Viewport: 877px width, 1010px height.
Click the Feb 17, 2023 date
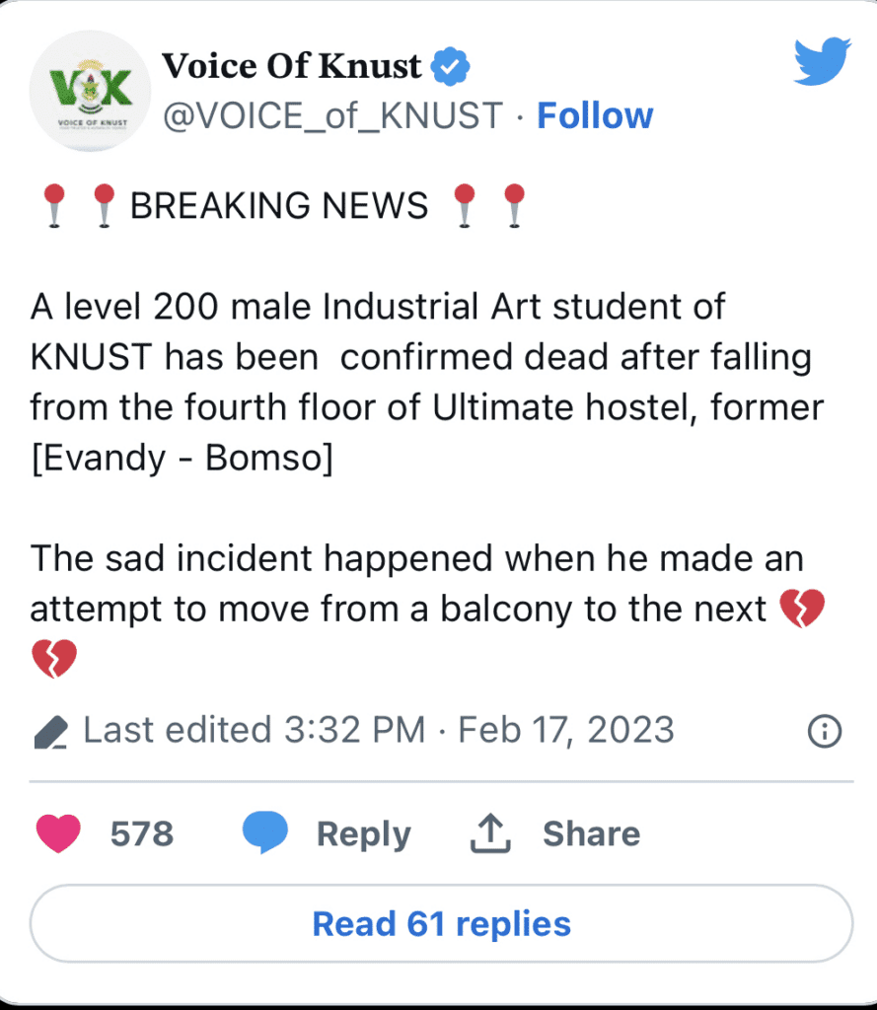566,731
